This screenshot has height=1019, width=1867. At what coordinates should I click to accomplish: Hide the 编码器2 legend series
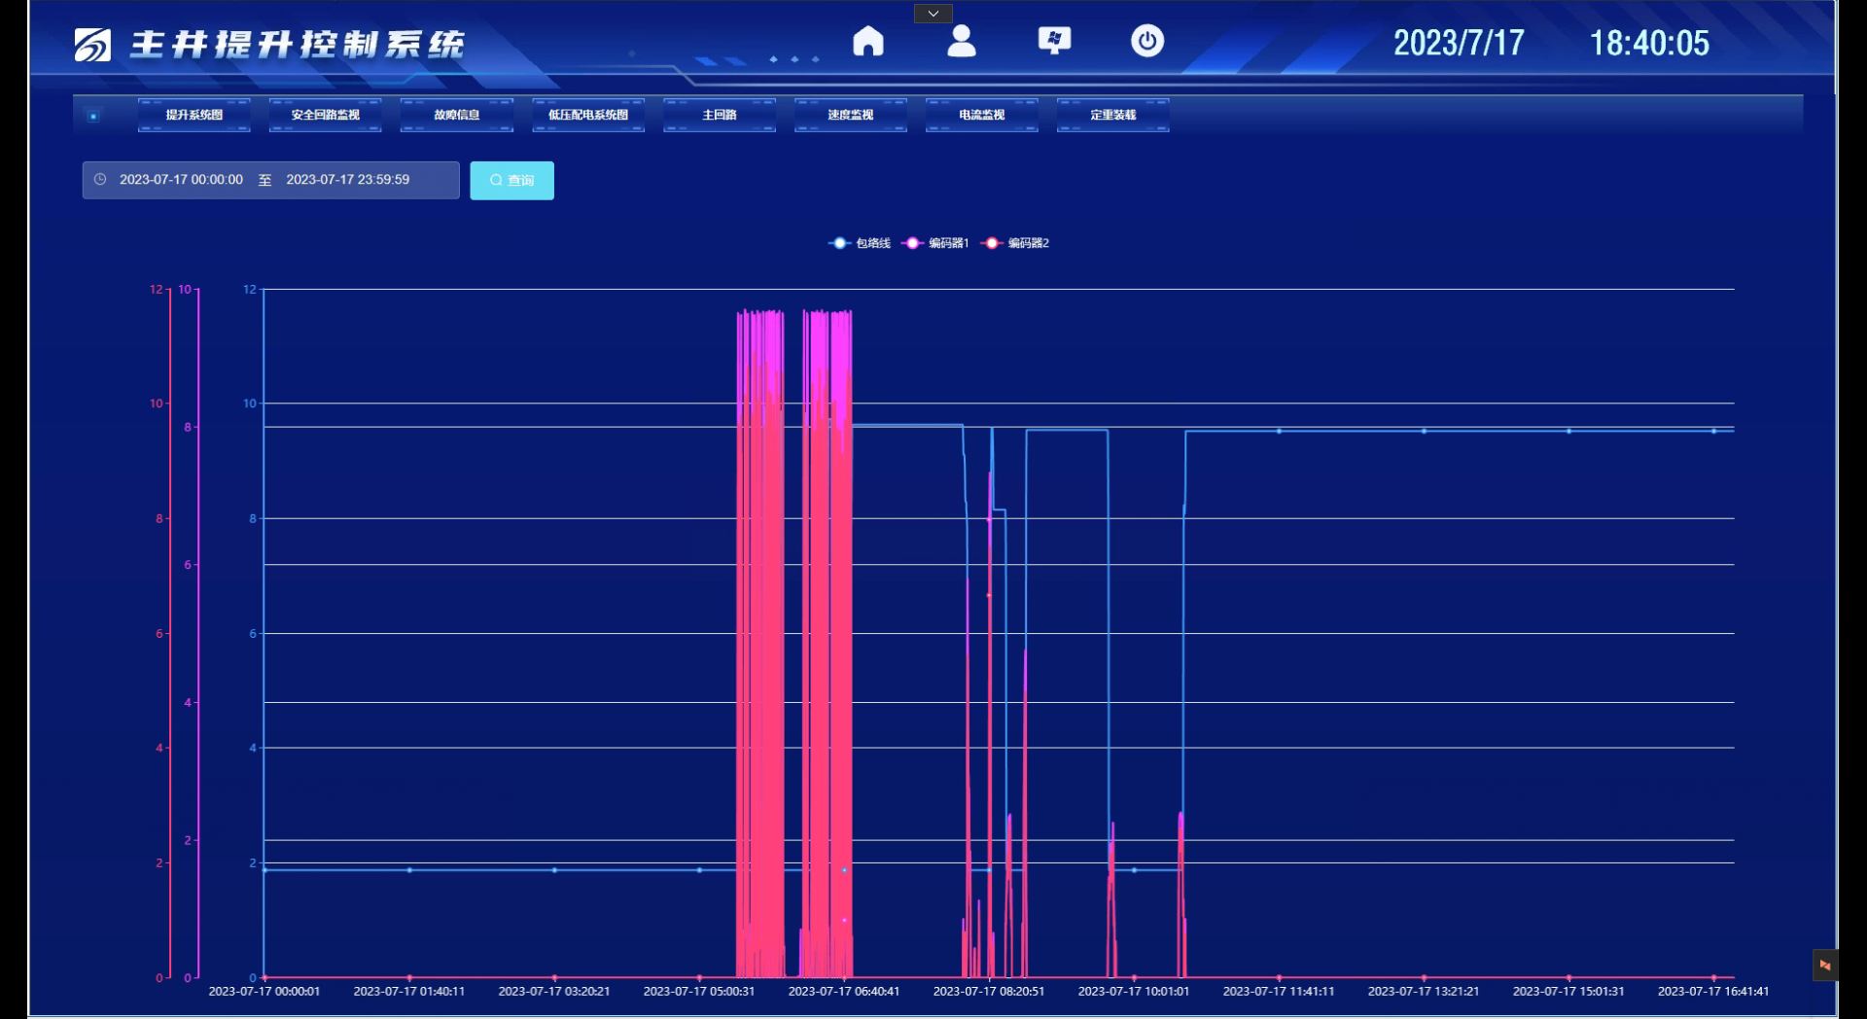[x=1015, y=243]
